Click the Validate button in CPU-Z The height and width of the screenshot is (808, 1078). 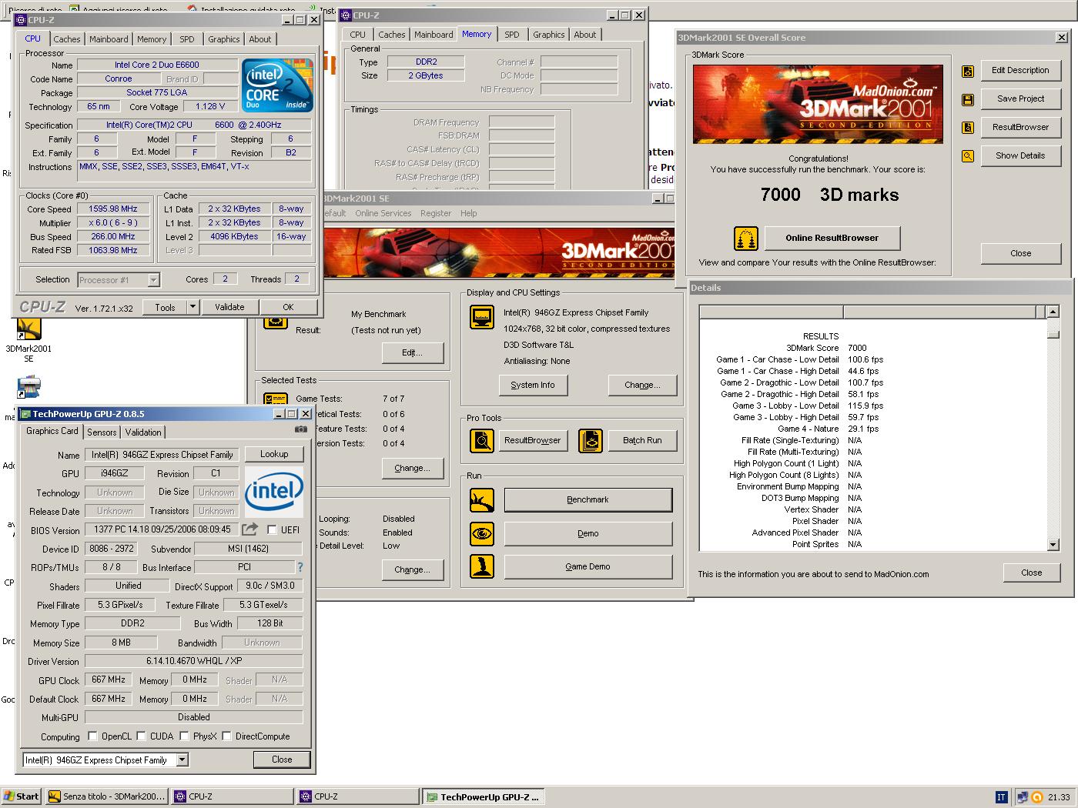pyautogui.click(x=229, y=307)
